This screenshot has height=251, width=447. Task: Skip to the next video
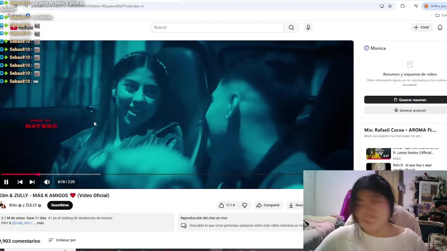pyautogui.click(x=32, y=182)
